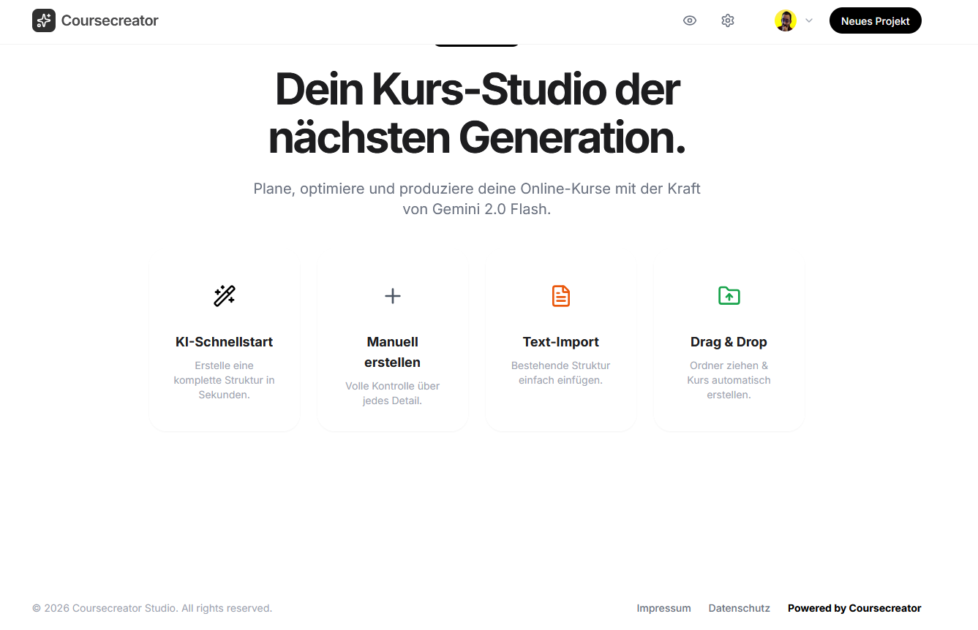Open Text-Import via the orange document icon
Viewport: 978px width, 630px height.
coord(560,295)
